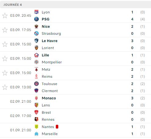Toggle star for Metz vs Reims
The height and width of the screenshot is (139, 151).
click(5, 73)
